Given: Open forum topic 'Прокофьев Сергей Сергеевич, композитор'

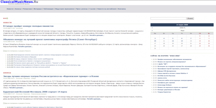Looking at the screenshot, I should pos(173,69).
